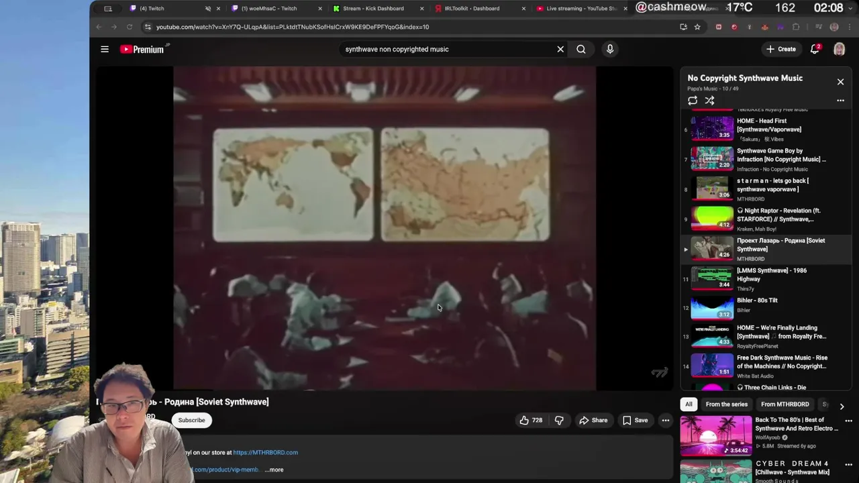Image resolution: width=859 pixels, height=483 pixels.
Task: Switch to Stream - Kick Dashboard tab
Action: 376,8
